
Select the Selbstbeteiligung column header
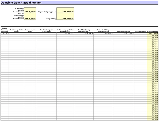(123, 32)
